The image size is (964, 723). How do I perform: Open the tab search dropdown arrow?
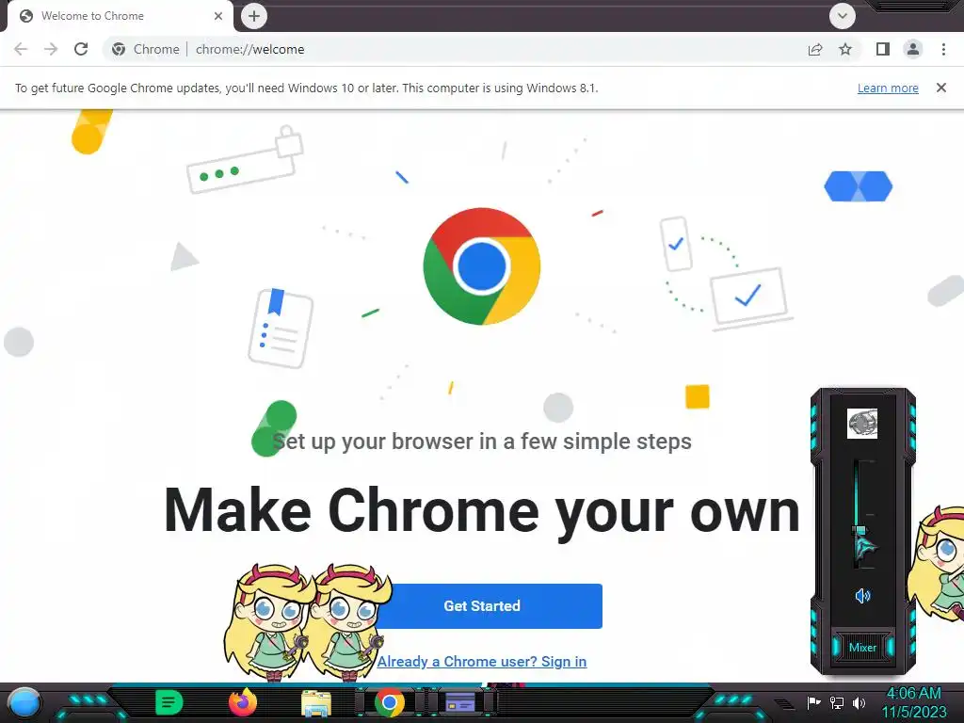(843, 16)
